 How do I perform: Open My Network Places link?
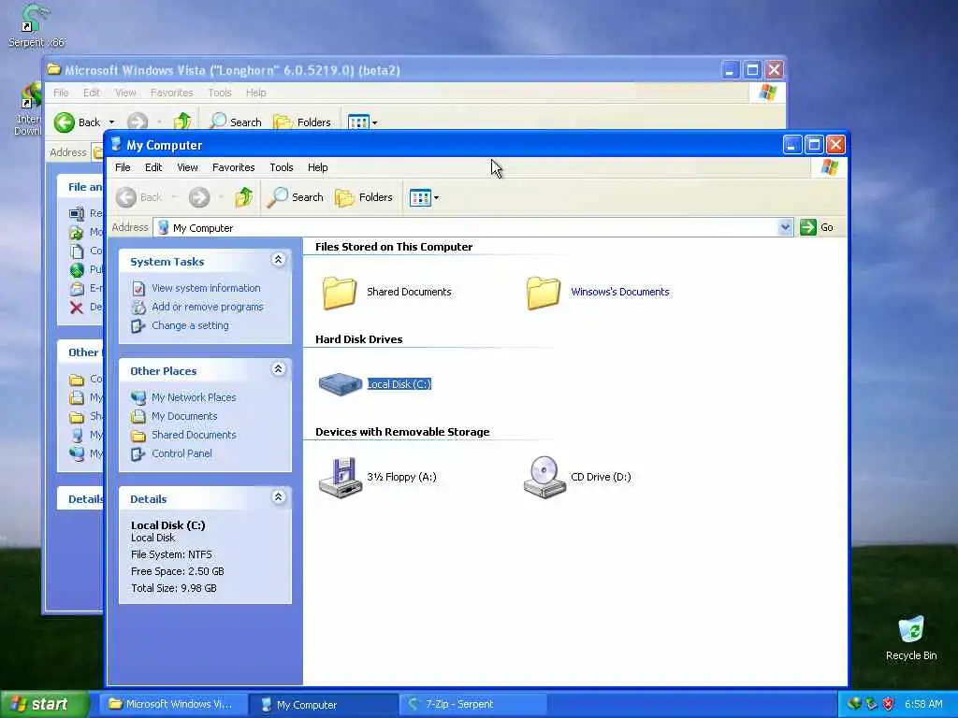pyautogui.click(x=194, y=397)
